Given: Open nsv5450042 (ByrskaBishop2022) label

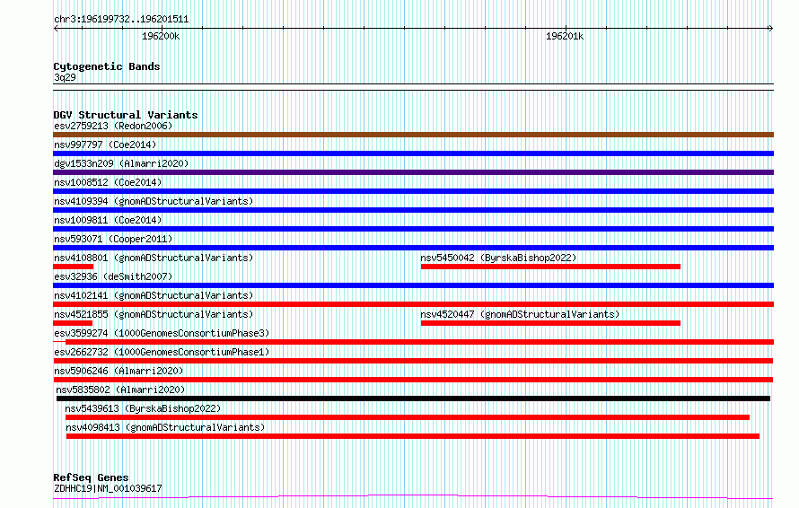Looking at the screenshot, I should point(498,258).
